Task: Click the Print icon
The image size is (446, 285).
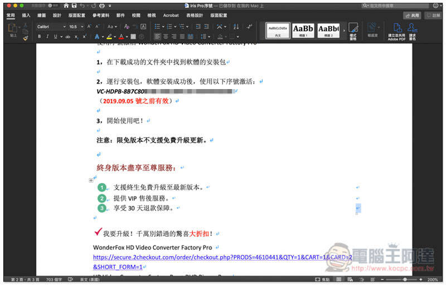Action: [x=102, y=6]
